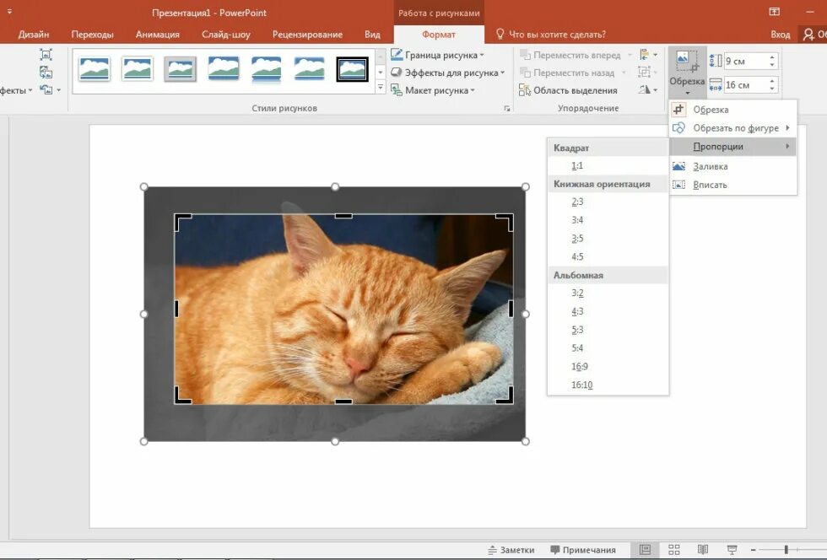This screenshot has width=827, height=560.
Task: Toggle the Заметки notes pane
Action: tap(511, 550)
